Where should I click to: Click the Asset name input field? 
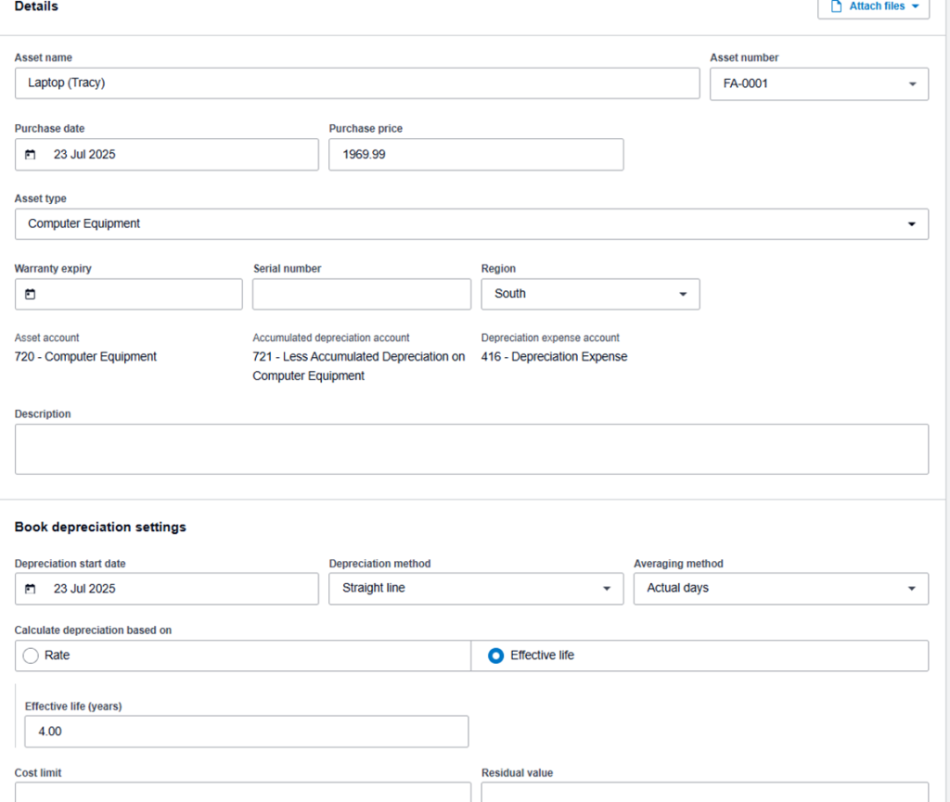point(357,83)
